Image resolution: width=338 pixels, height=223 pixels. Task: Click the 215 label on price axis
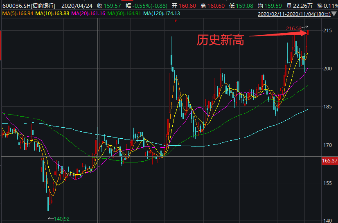click(x=327, y=31)
